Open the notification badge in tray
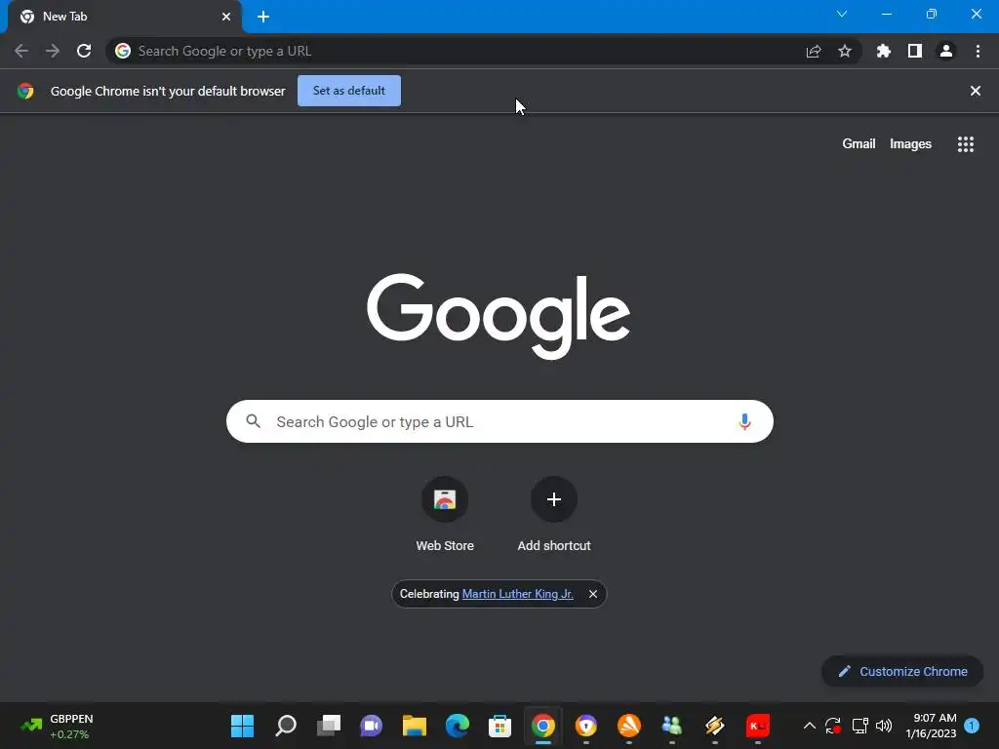Image resolution: width=999 pixels, height=749 pixels. pos(972,726)
